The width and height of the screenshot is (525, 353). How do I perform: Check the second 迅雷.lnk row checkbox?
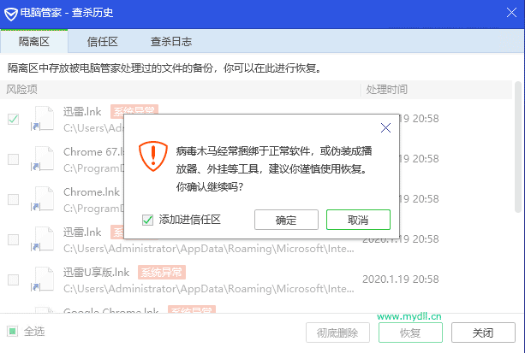click(x=14, y=239)
